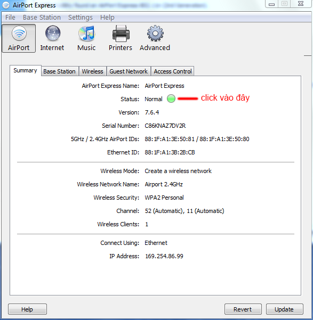
Task: Click Ethernet ID 88:1F:A1:3B:2B:CB
Action: pos(170,152)
